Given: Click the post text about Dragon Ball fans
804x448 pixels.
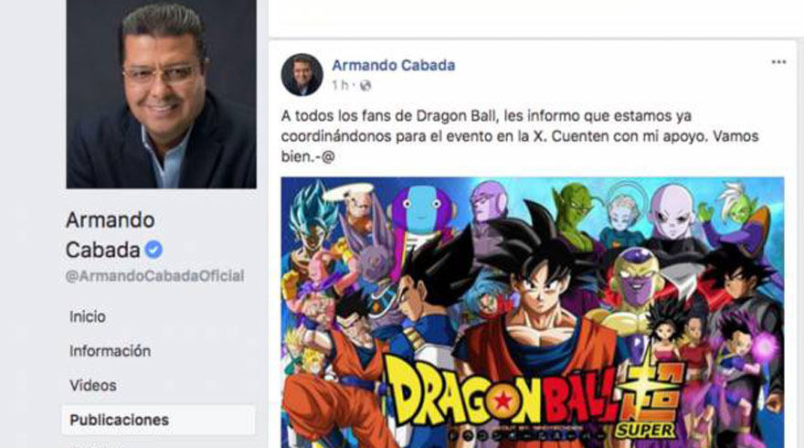Looking at the screenshot, I should [520, 136].
